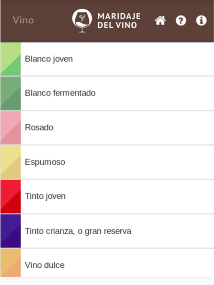The width and height of the screenshot is (214, 285).
Task: Tap the wine glass logo in header
Action: (82, 21)
